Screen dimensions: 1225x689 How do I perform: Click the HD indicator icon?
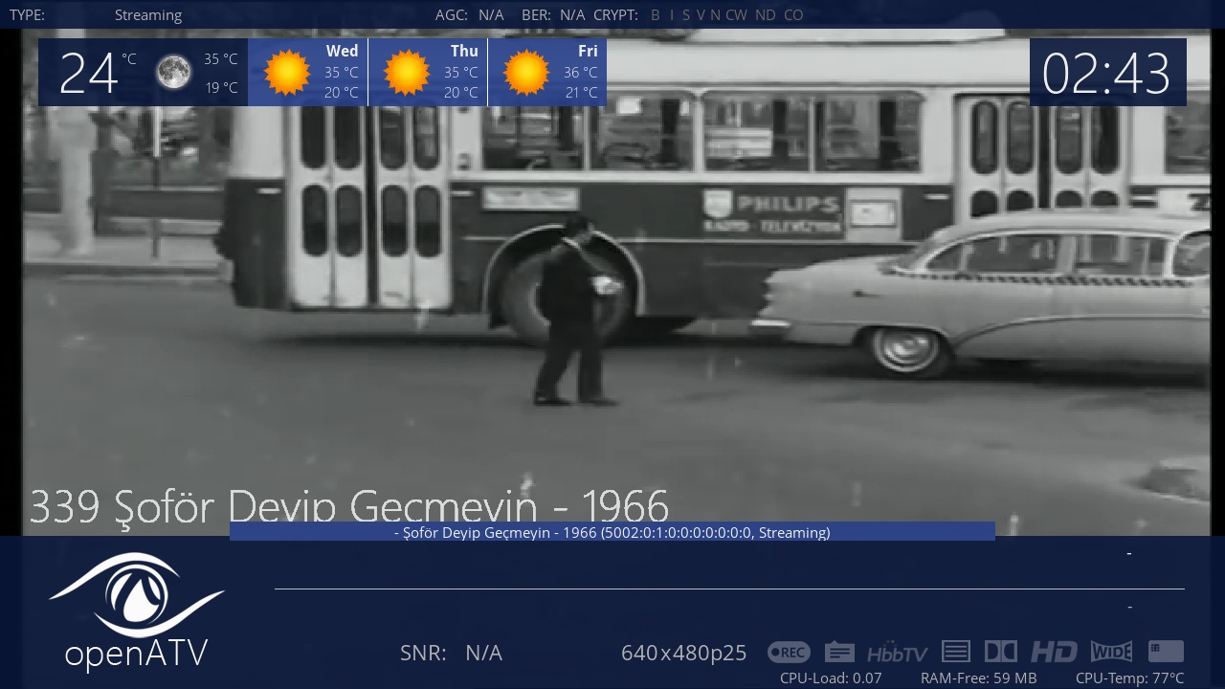pyautogui.click(x=1054, y=652)
